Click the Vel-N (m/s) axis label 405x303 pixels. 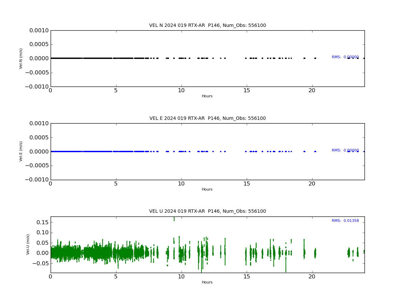21,59
